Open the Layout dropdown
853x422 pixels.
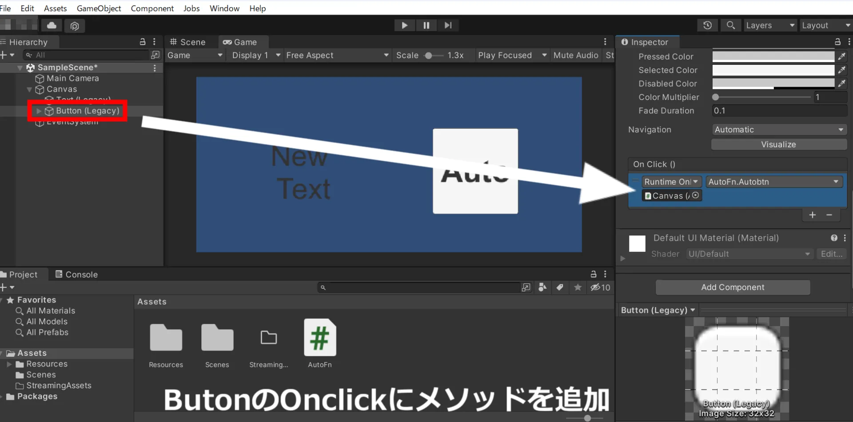[826, 25]
